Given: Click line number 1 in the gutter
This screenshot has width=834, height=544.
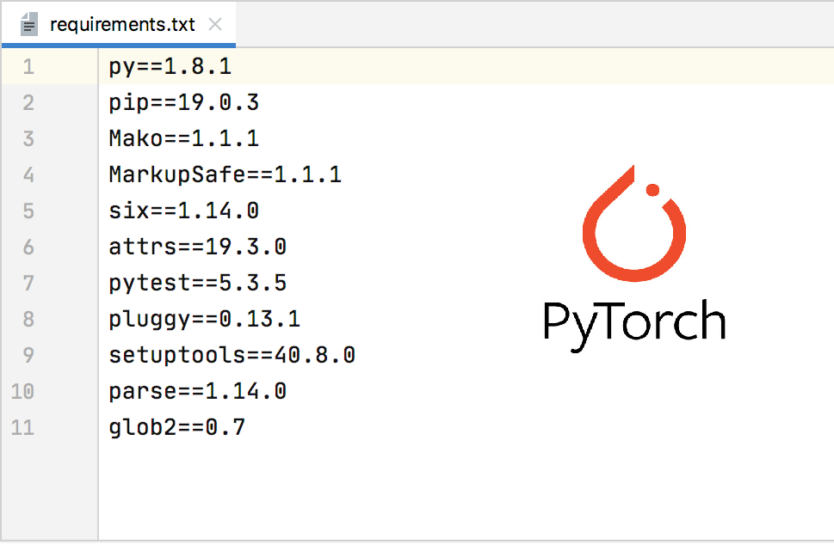Looking at the screenshot, I should [28, 67].
